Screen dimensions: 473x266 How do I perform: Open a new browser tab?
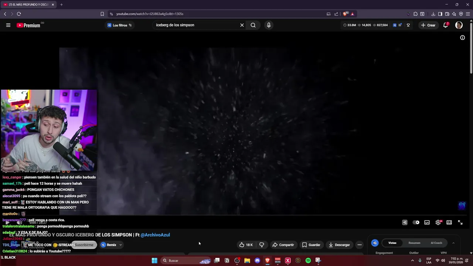61,4
